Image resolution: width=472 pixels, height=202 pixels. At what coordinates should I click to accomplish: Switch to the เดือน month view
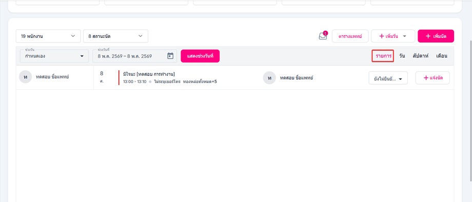pyautogui.click(x=442, y=56)
